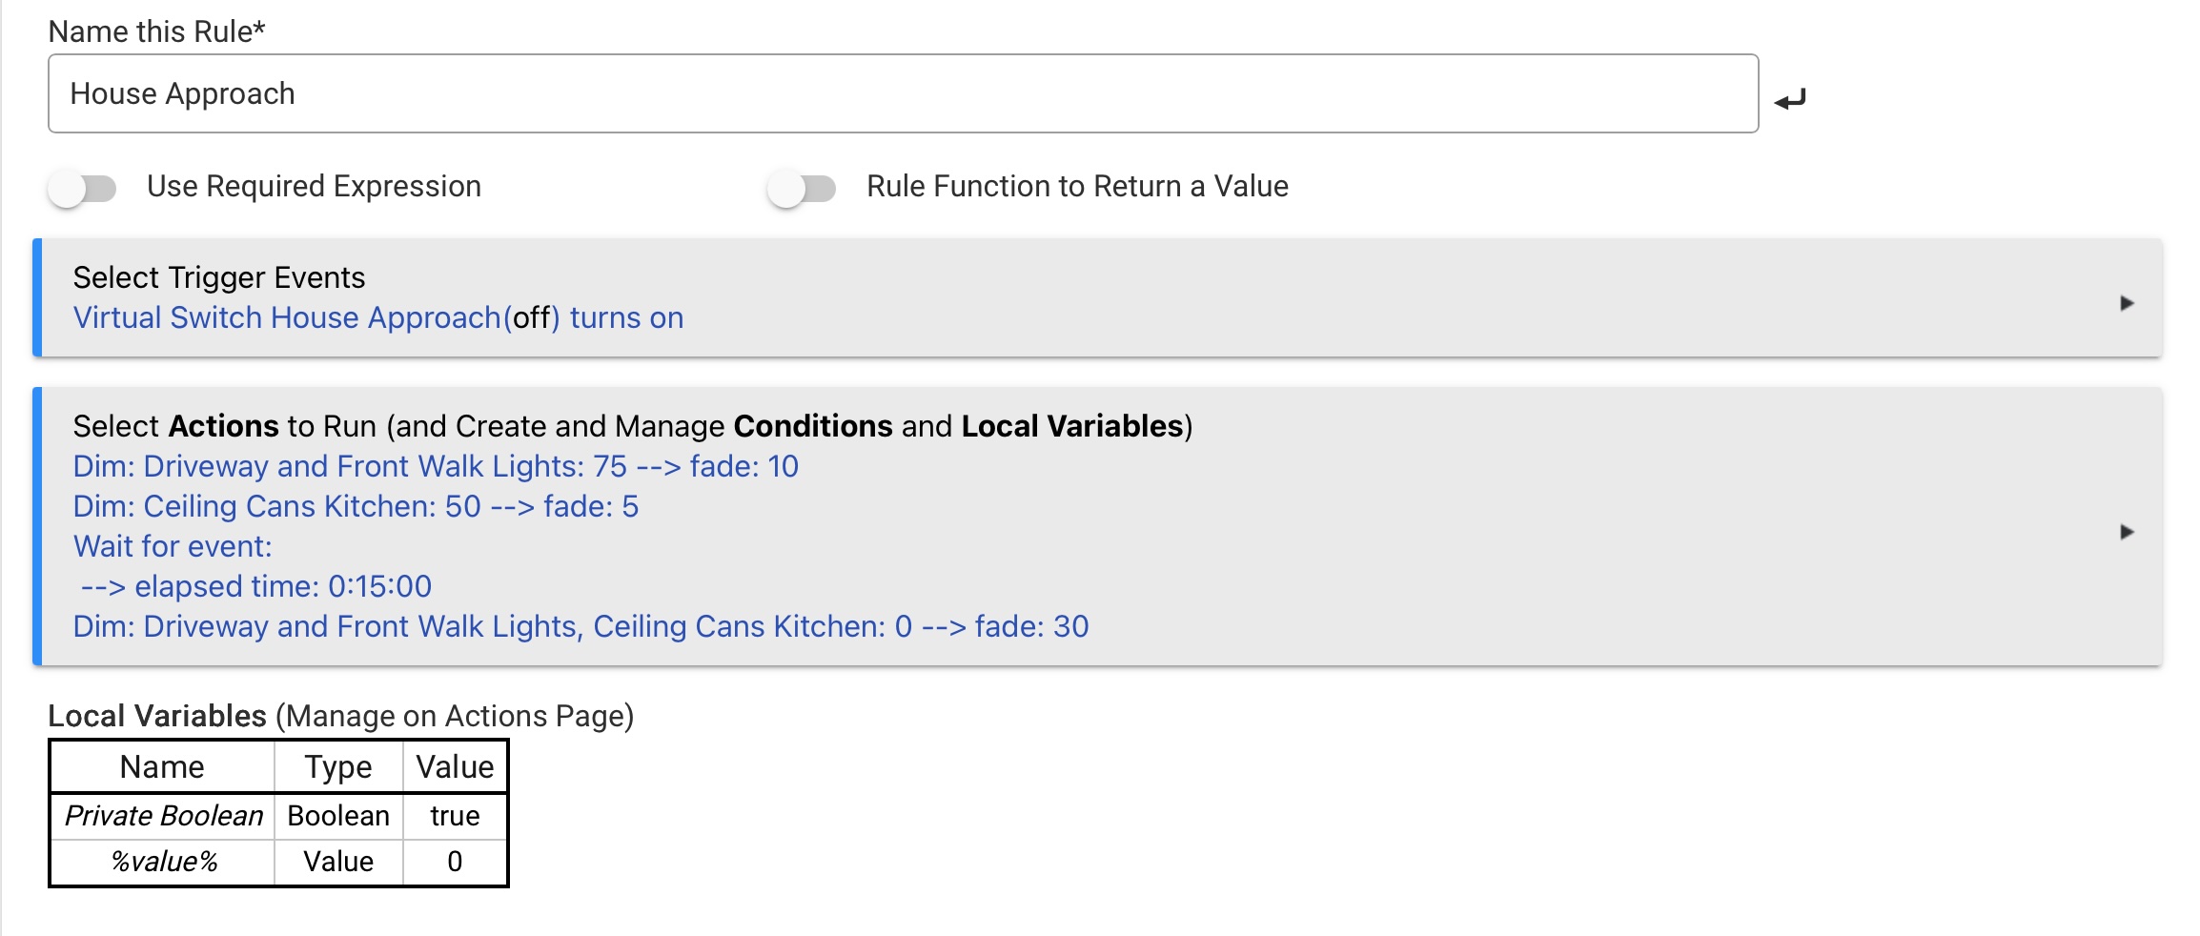Image resolution: width=2200 pixels, height=936 pixels.
Task: Enable Rule Function to Return a Value switch
Action: tap(802, 188)
